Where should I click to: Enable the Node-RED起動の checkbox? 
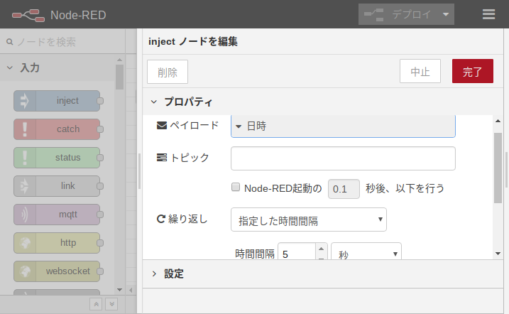[236, 188]
